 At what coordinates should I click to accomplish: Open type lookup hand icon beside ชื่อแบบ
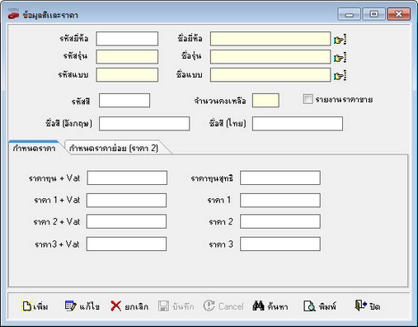pyautogui.click(x=340, y=75)
